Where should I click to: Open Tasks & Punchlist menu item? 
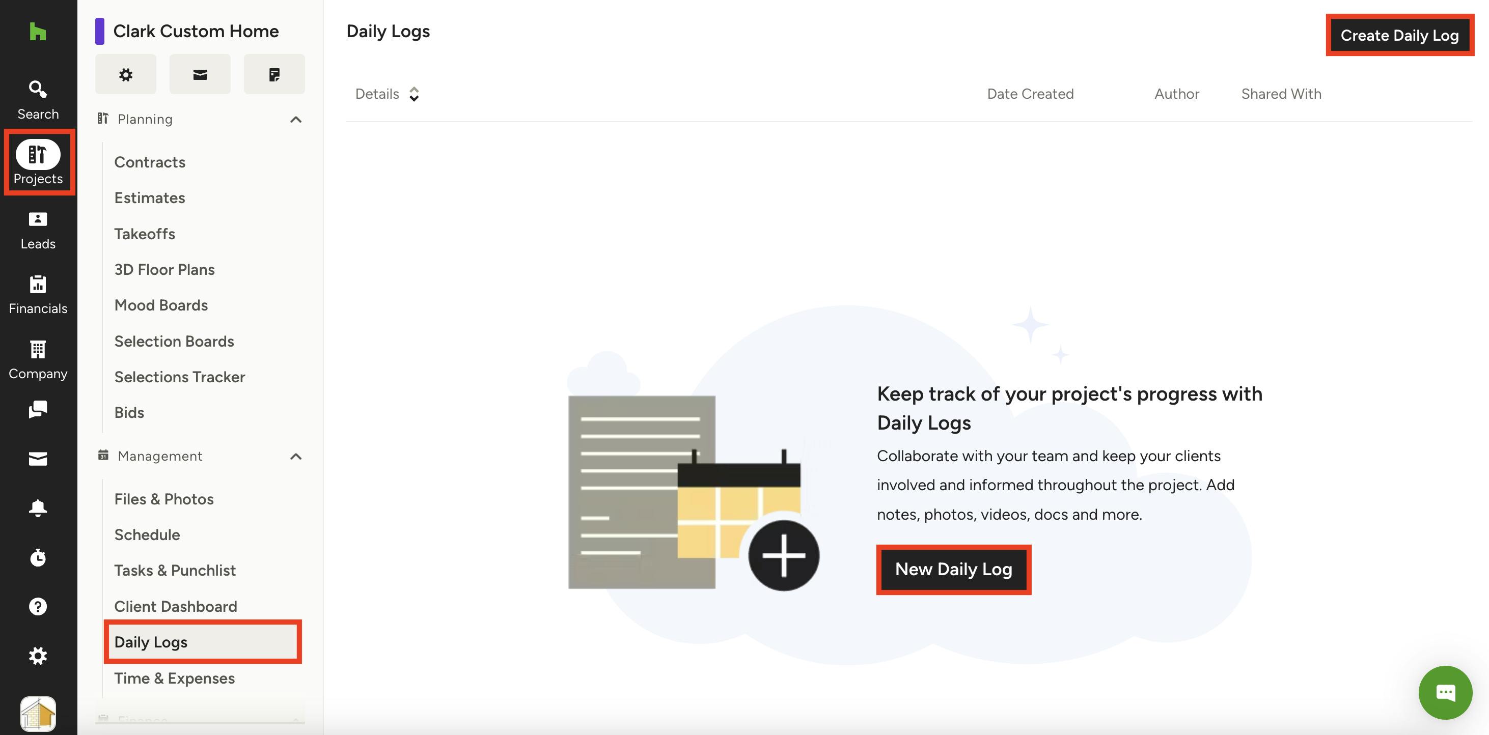[175, 570]
